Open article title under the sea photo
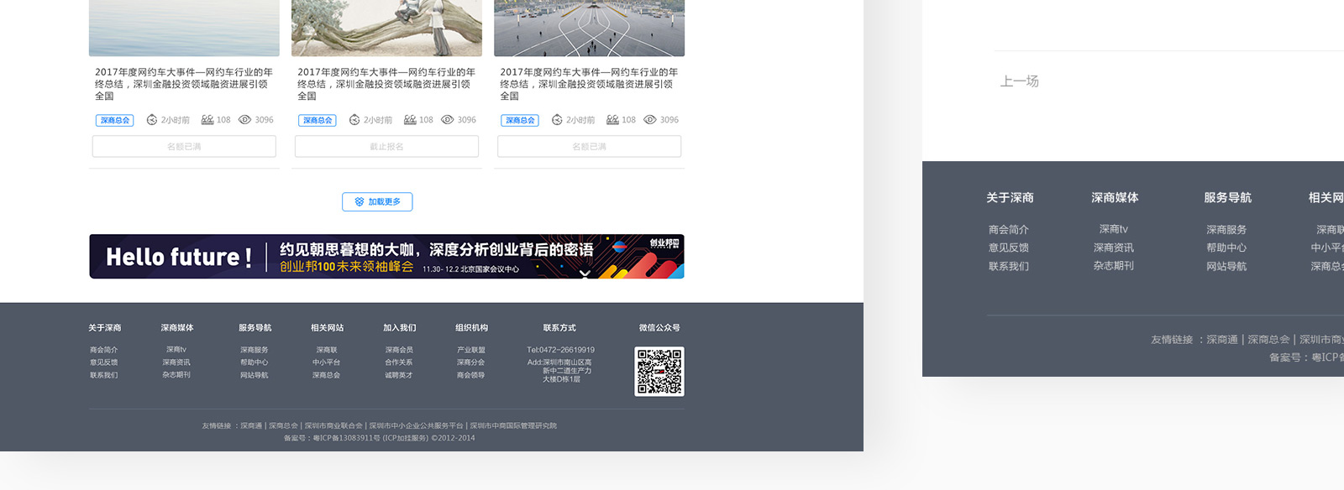This screenshot has width=1344, height=490. click(184, 84)
